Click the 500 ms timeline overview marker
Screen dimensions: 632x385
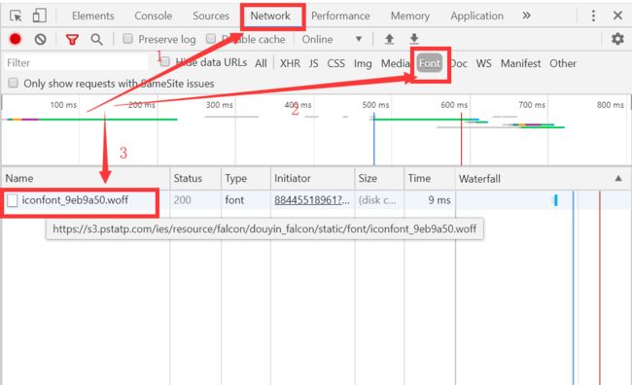click(x=375, y=105)
